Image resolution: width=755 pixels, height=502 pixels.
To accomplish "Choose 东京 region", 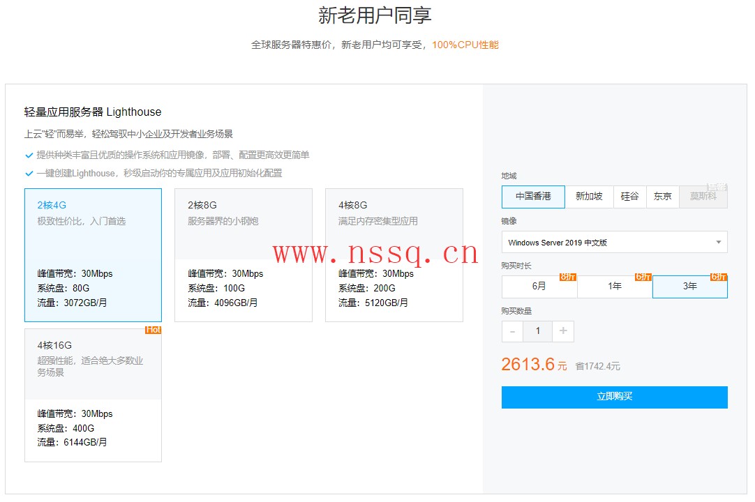I will (x=663, y=197).
